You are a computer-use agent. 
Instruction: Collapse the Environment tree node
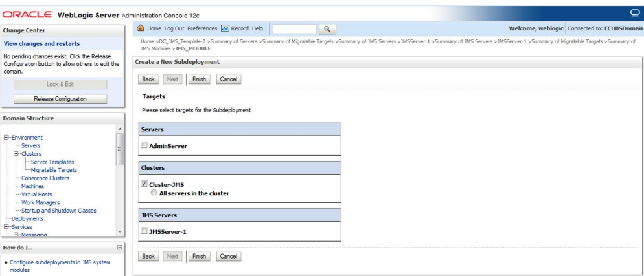(6, 138)
